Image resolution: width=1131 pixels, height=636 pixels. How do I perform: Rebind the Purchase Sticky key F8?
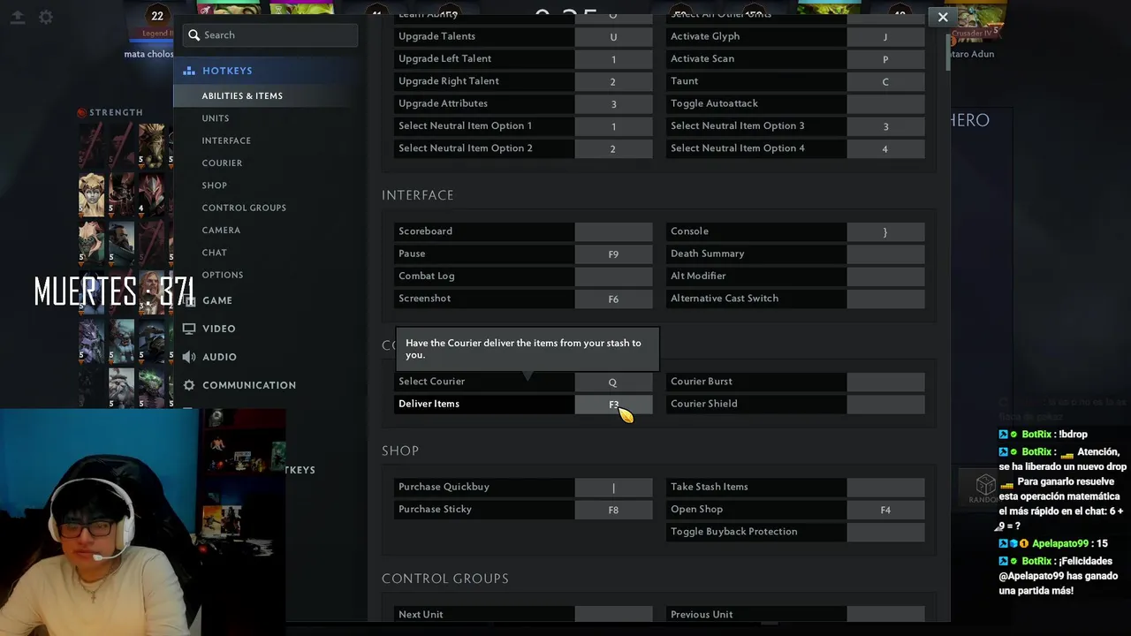pyautogui.click(x=613, y=510)
